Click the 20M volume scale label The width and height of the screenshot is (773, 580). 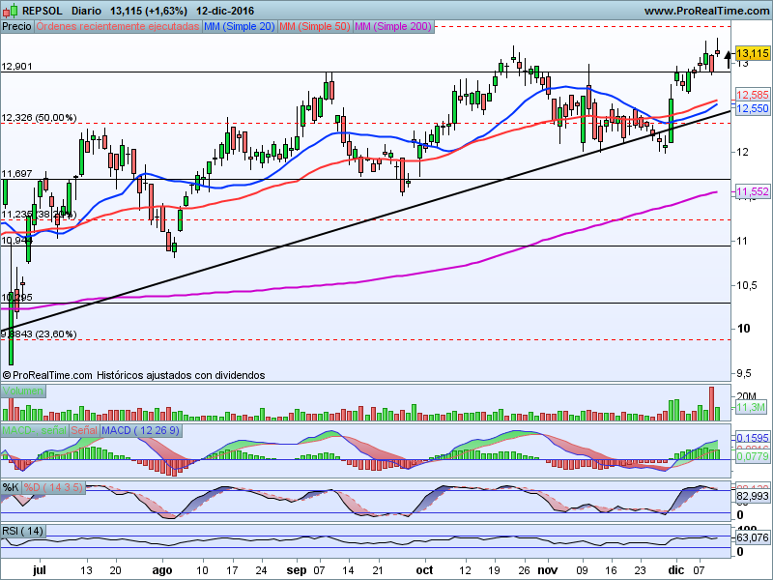[746, 396]
